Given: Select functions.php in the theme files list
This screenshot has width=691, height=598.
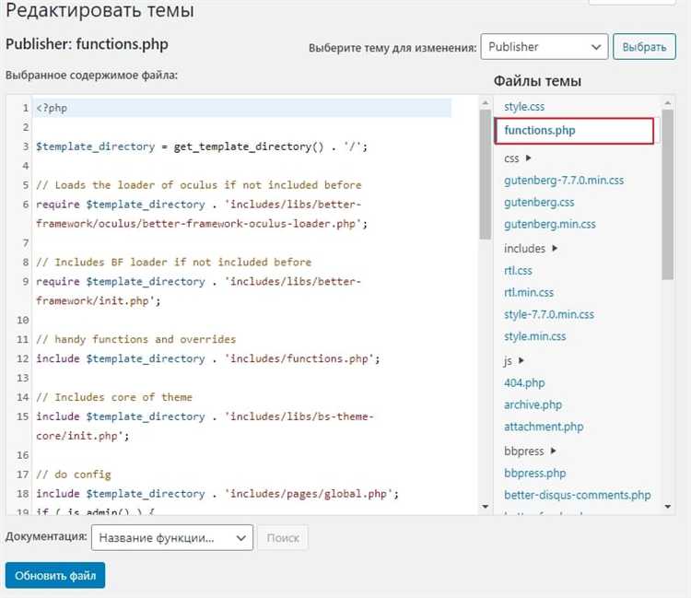Looking at the screenshot, I should pos(574,131).
